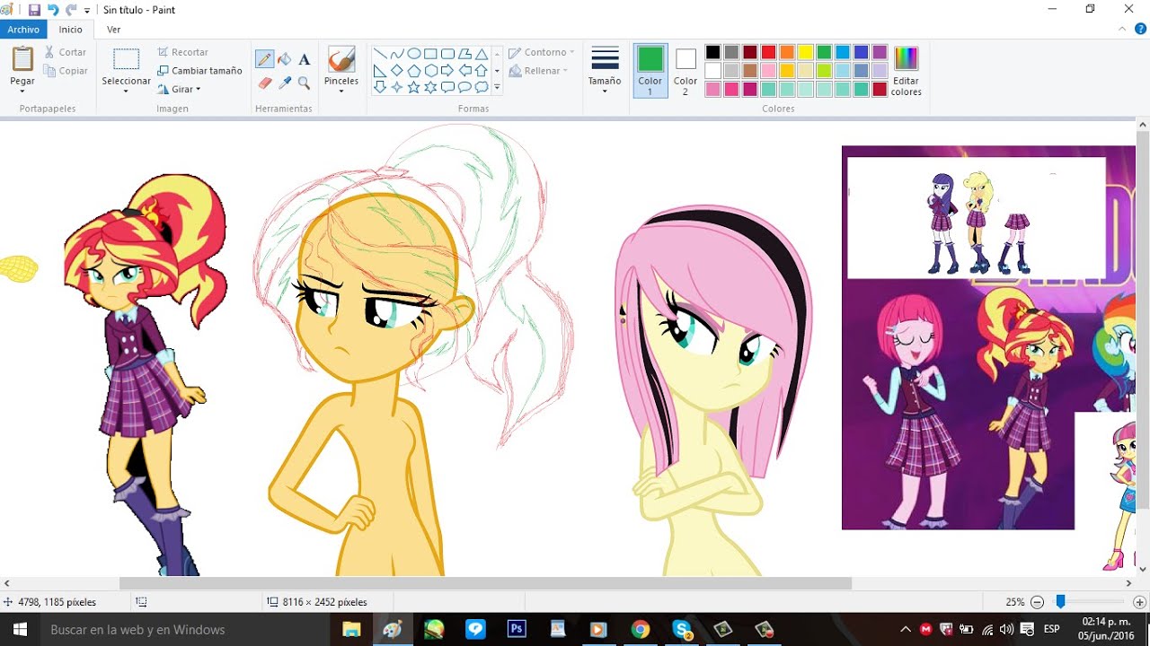Choose the rectangle shape
This screenshot has height=646, width=1150.
click(x=431, y=54)
